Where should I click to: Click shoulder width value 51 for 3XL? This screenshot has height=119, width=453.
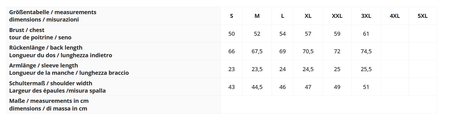click(366, 87)
